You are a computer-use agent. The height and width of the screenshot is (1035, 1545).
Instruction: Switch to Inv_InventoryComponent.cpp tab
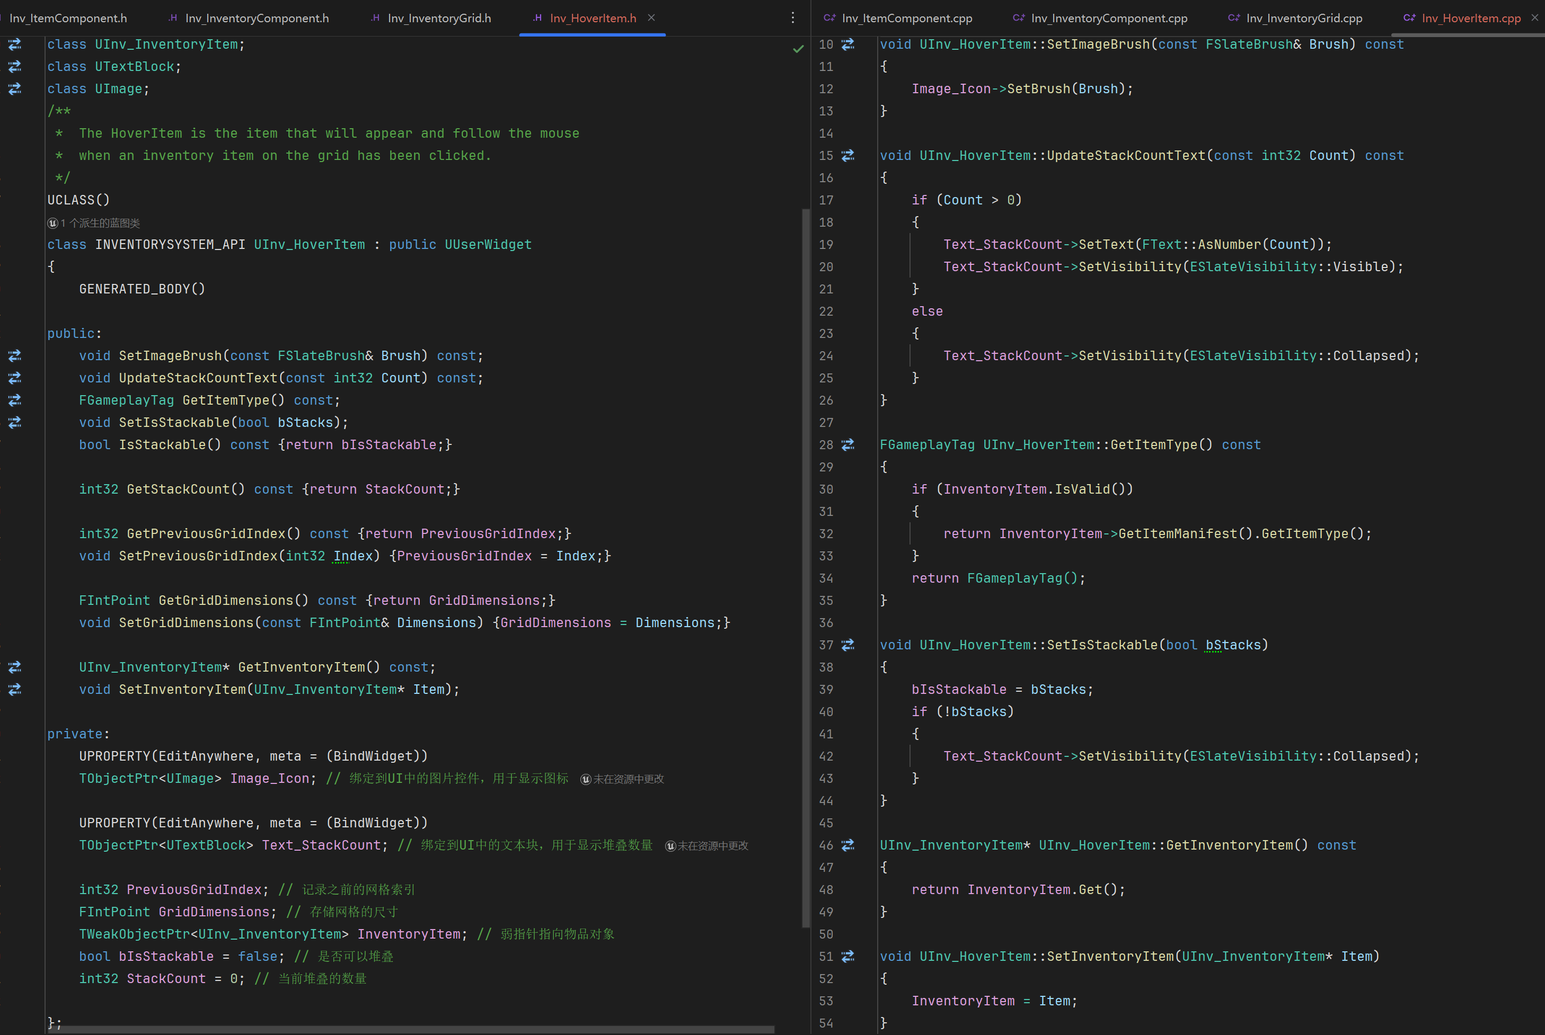(1108, 19)
